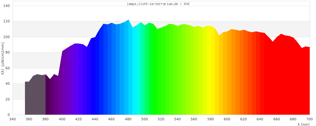Click the x-axis tick label 400
The width and height of the screenshot is (316, 126).
(62, 119)
